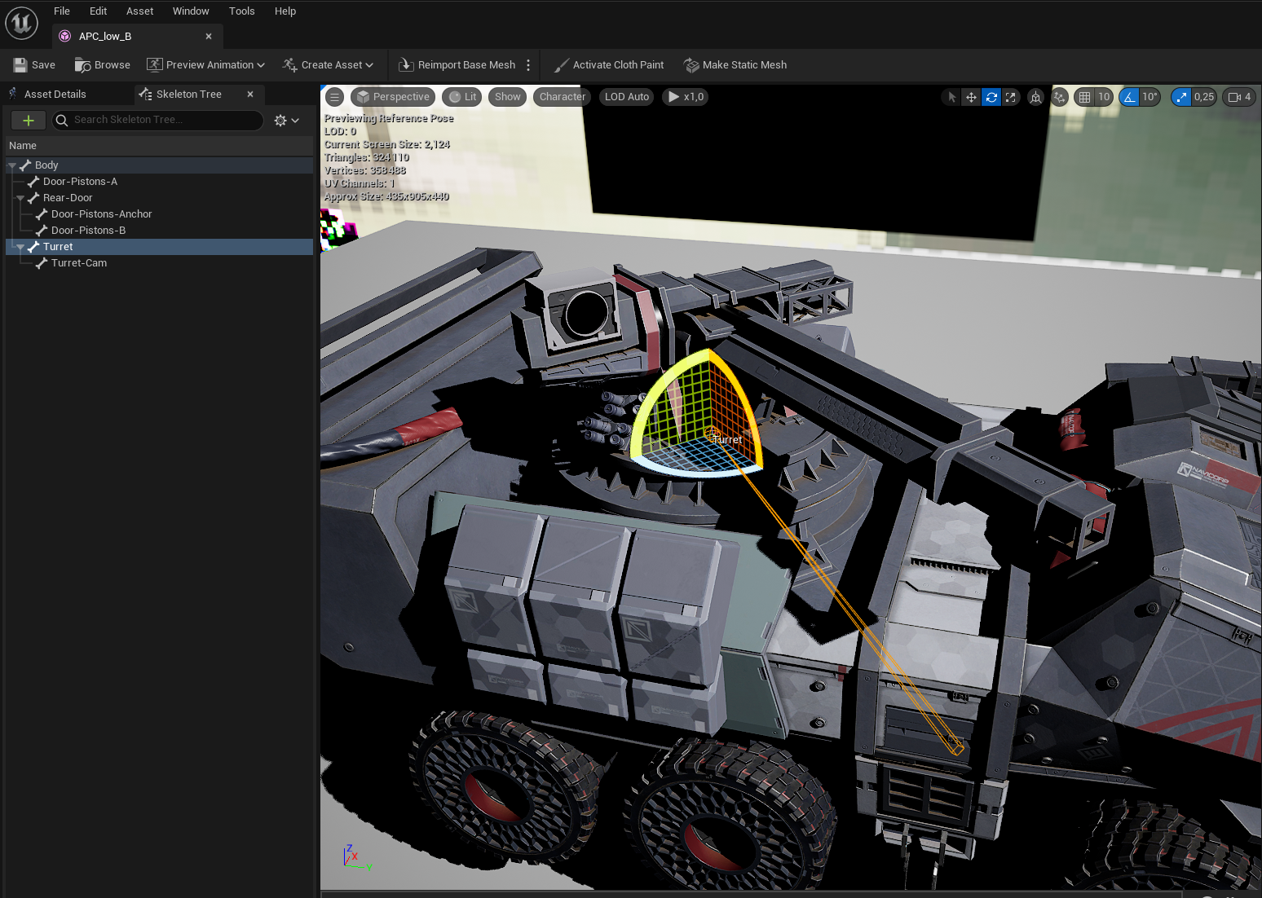
Task: Activate the Scale gizmo tool
Action: pyautogui.click(x=1011, y=97)
